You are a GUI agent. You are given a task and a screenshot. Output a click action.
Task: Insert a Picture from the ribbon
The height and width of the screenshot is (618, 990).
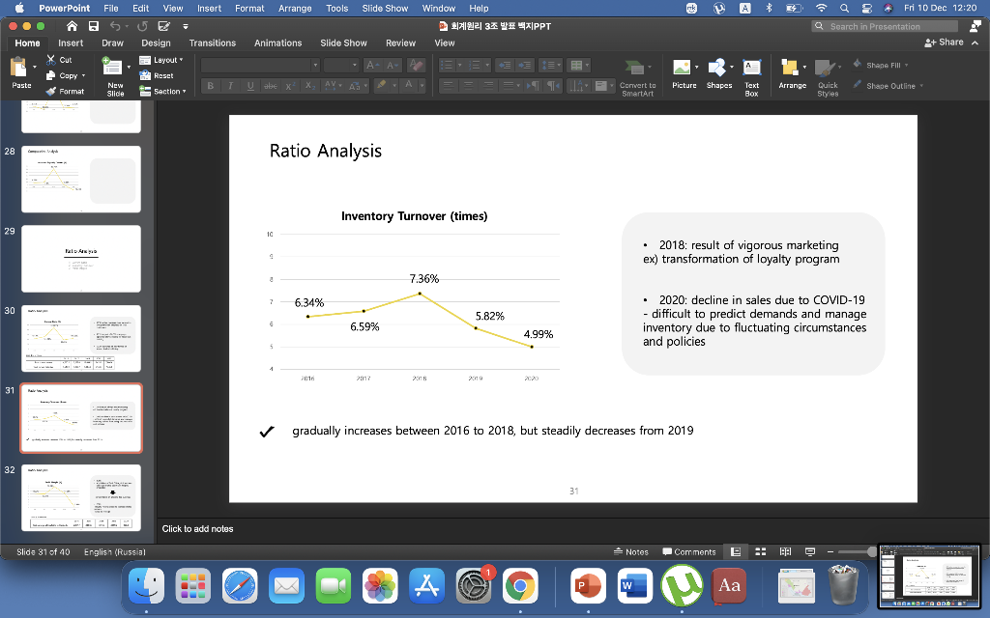point(684,73)
